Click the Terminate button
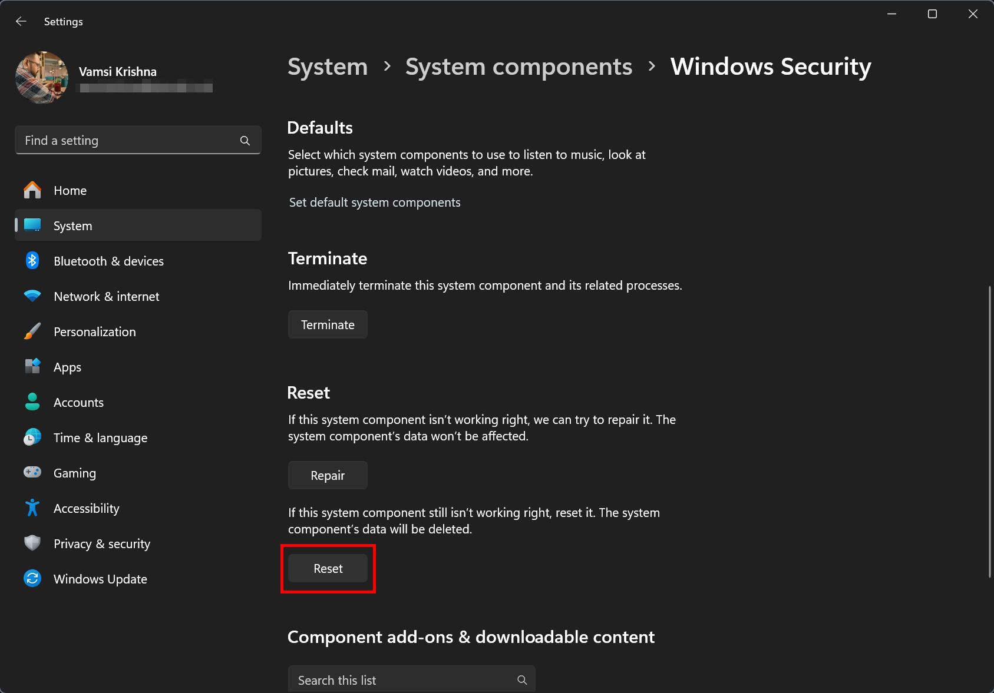 pos(328,324)
